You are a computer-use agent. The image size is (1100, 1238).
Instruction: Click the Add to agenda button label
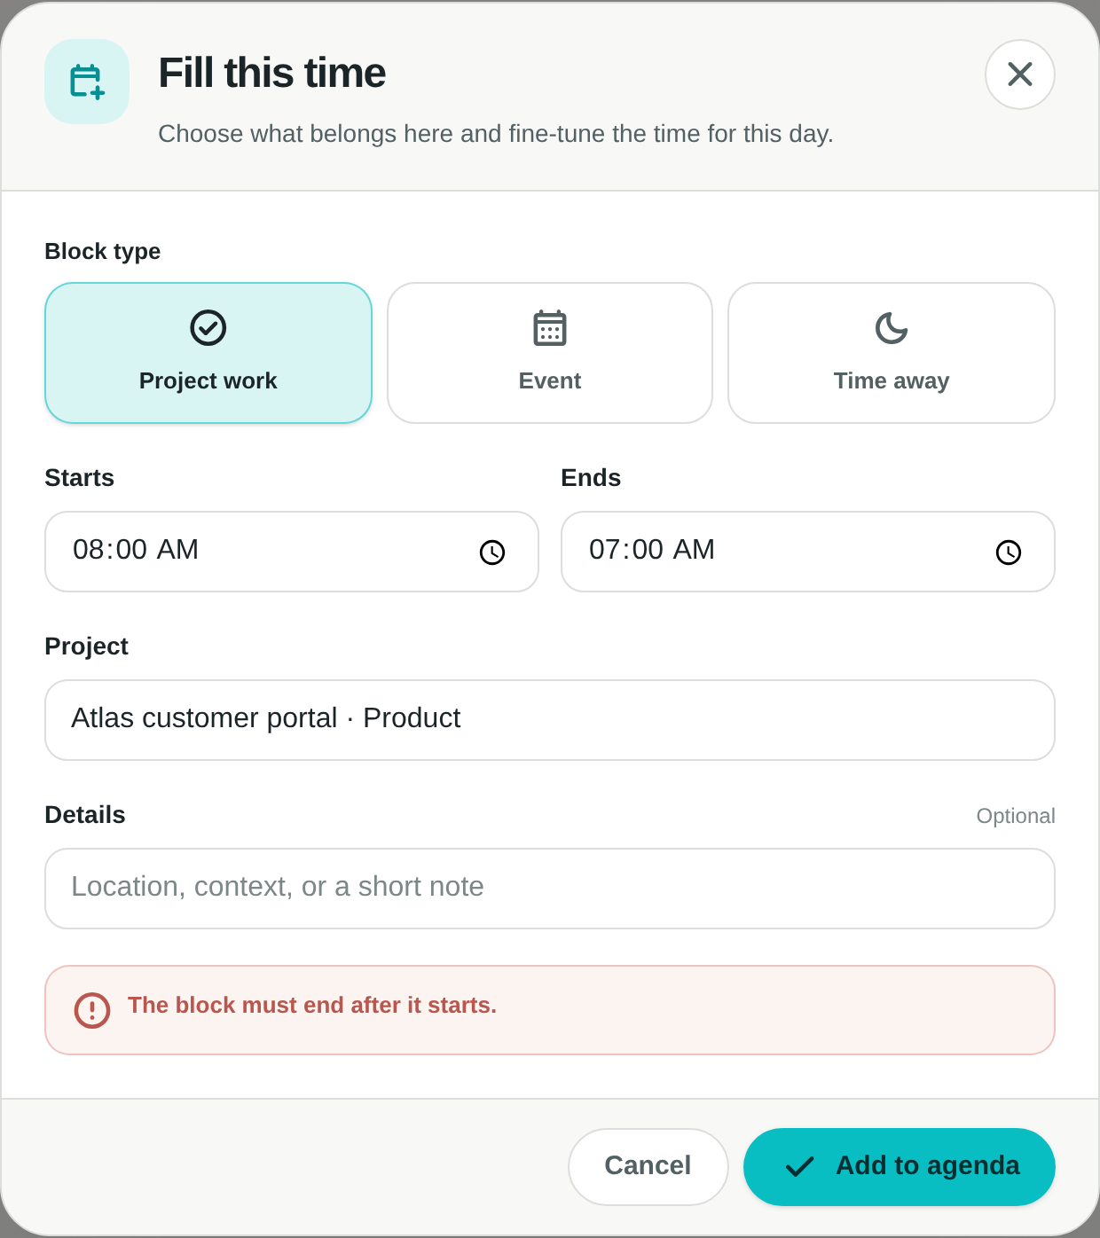pyautogui.click(x=928, y=1165)
